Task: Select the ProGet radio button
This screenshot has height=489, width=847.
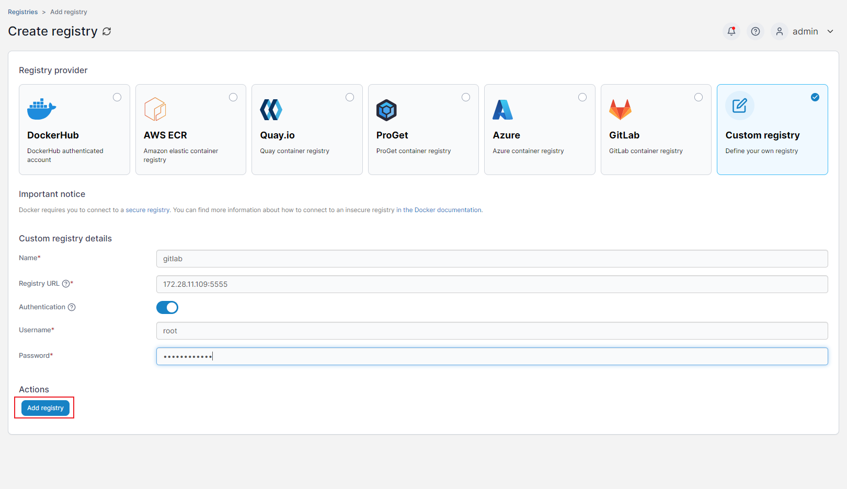Action: tap(466, 97)
